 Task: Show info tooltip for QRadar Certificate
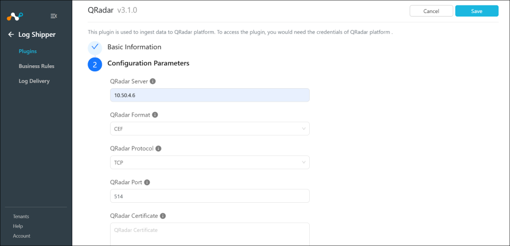point(163,216)
